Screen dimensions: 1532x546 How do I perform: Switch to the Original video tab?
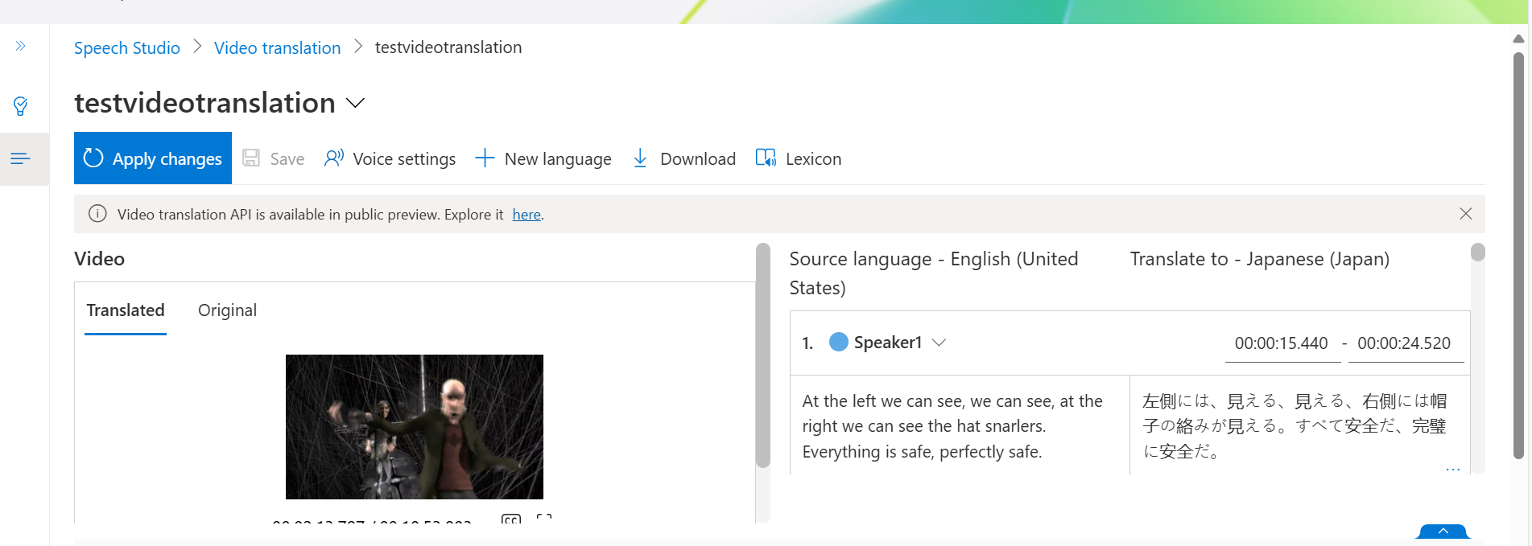point(227,310)
